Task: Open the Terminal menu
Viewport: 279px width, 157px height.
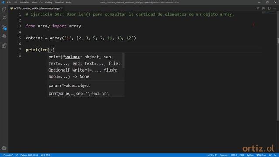Action: [x=59, y=3]
